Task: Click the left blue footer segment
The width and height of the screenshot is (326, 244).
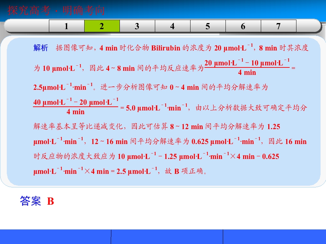Action: click(55, 237)
